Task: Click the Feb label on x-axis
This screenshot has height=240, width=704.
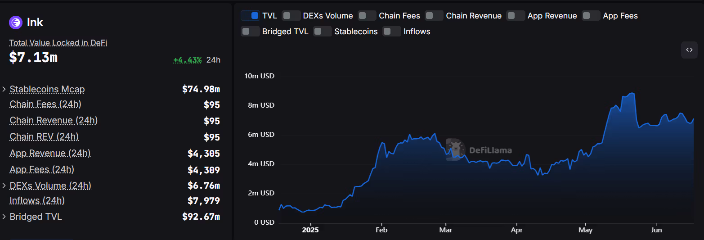Action: (x=381, y=230)
